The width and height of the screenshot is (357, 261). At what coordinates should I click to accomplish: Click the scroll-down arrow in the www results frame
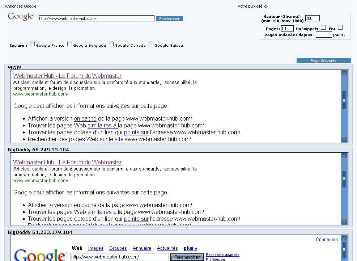344,139
